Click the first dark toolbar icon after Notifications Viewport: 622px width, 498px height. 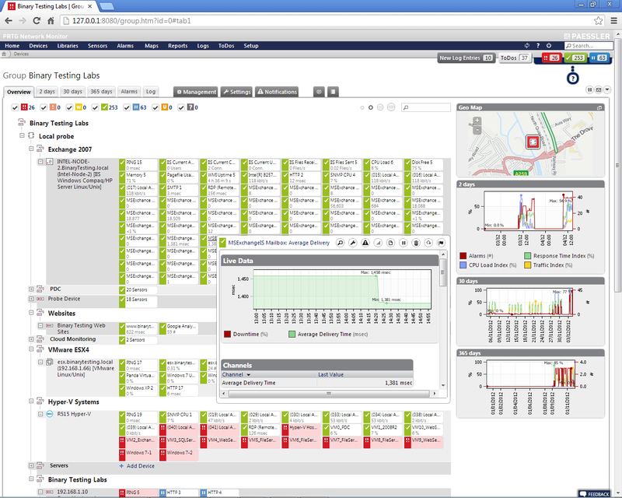click(x=319, y=92)
